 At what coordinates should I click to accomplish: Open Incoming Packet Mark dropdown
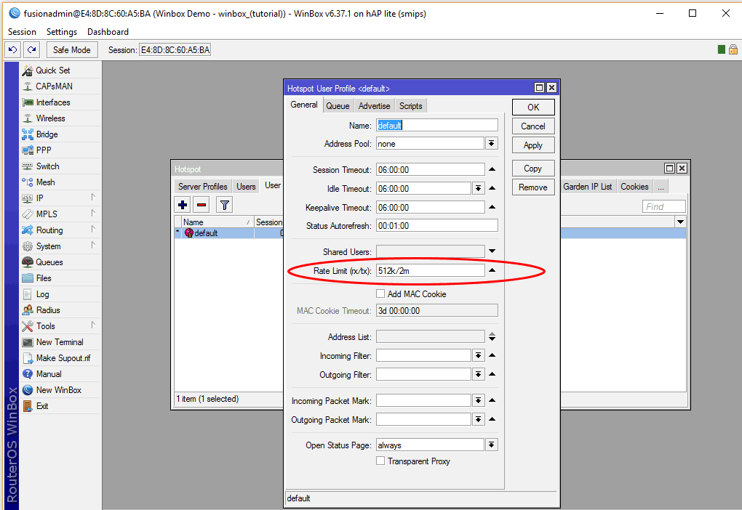click(479, 401)
